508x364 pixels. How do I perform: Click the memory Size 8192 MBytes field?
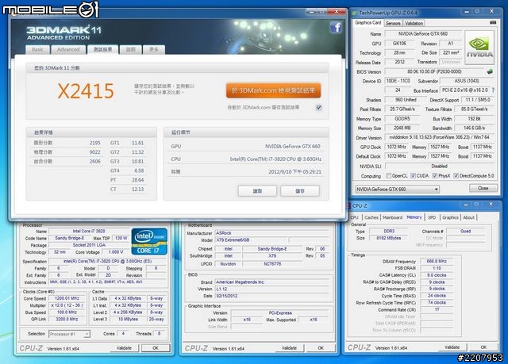[388, 238]
